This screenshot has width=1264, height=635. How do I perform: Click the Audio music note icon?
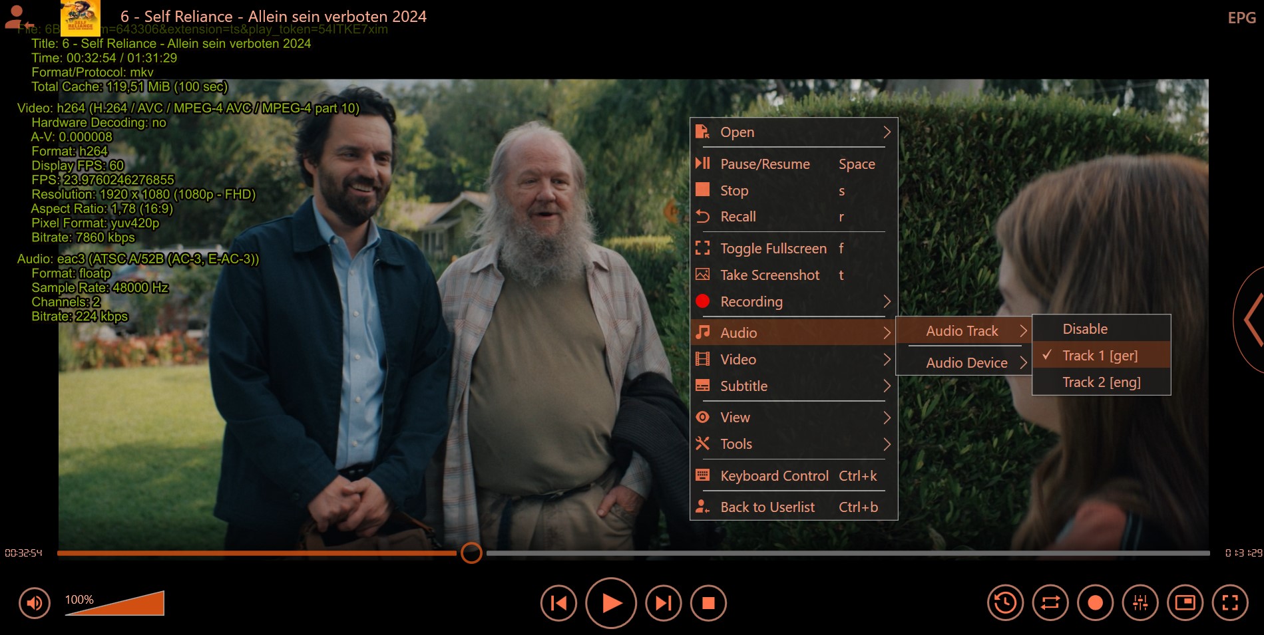(702, 332)
